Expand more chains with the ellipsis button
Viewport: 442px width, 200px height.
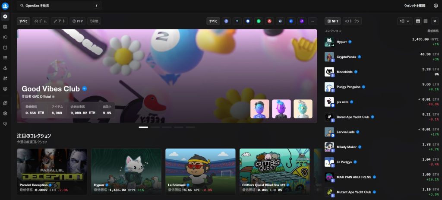[x=313, y=21]
